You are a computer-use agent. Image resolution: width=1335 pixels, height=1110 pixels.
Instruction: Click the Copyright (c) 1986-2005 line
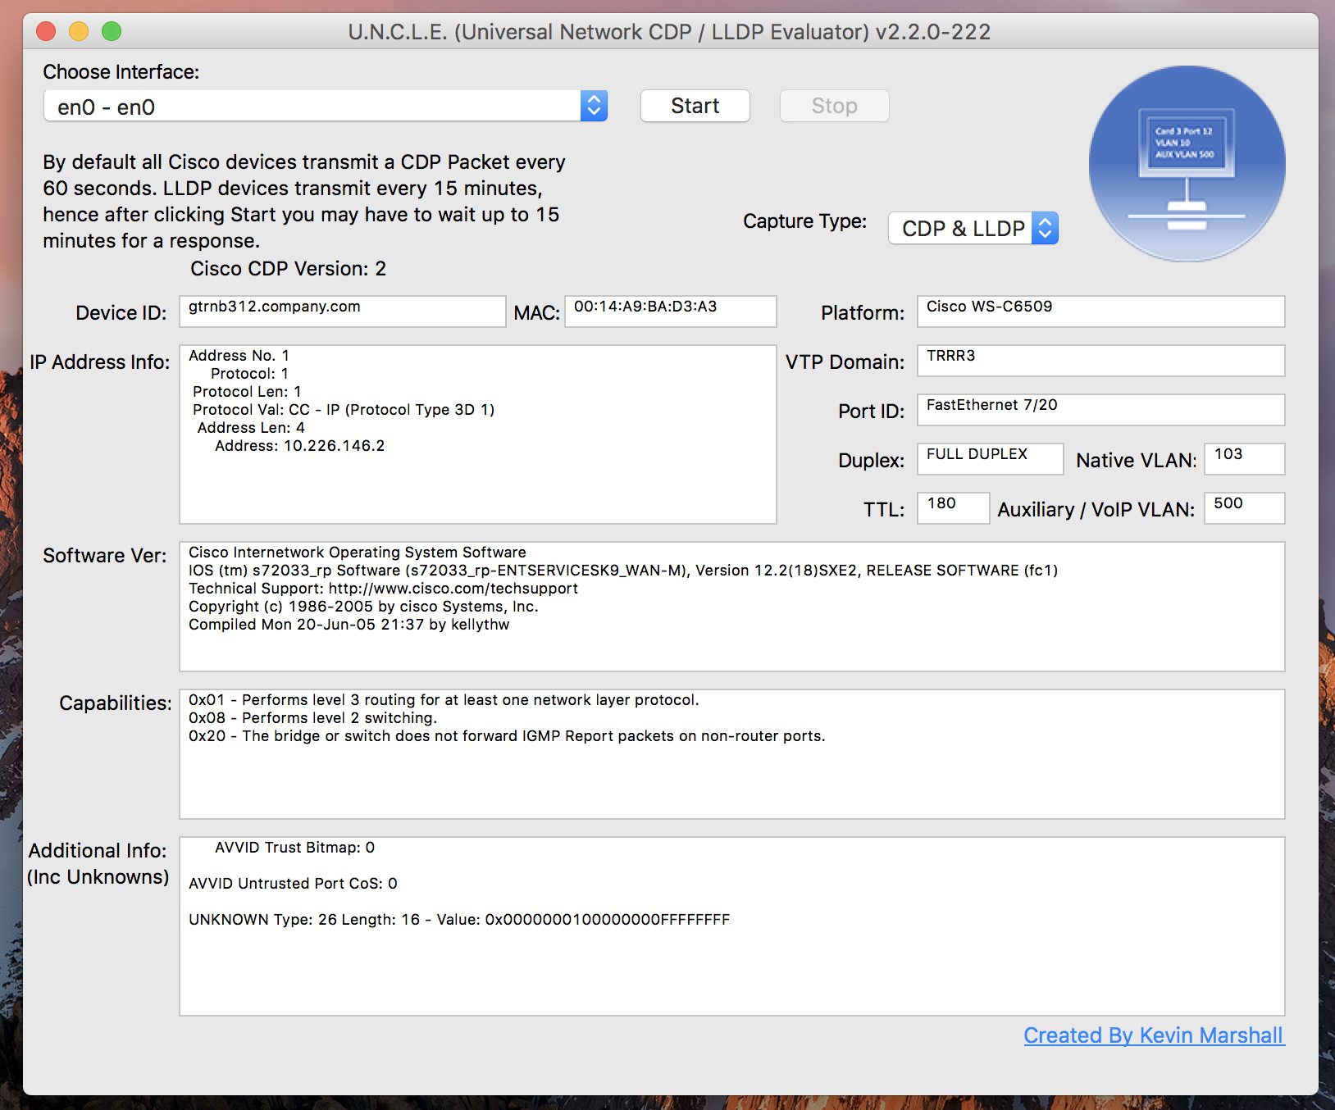(x=363, y=607)
